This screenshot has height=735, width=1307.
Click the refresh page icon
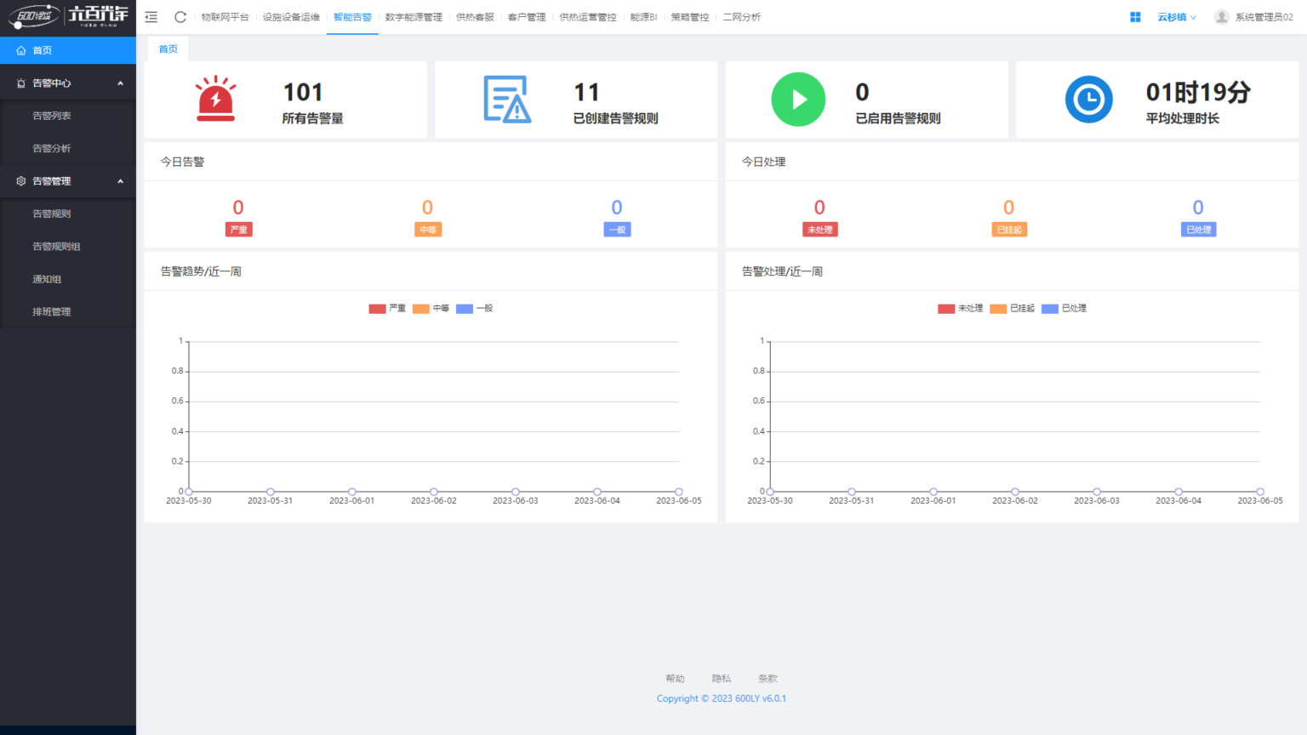pyautogui.click(x=180, y=17)
